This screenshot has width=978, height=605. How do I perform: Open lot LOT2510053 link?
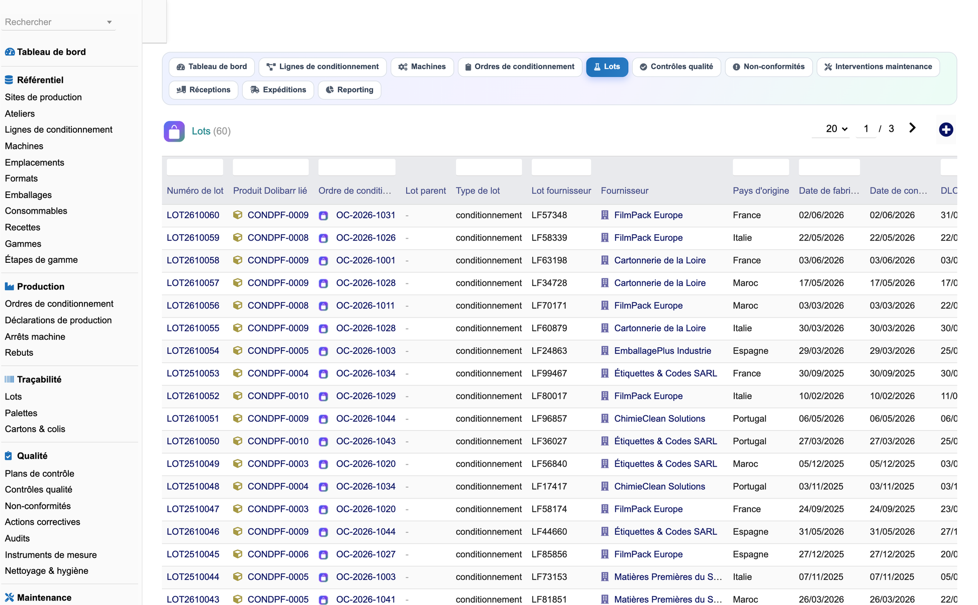(193, 373)
